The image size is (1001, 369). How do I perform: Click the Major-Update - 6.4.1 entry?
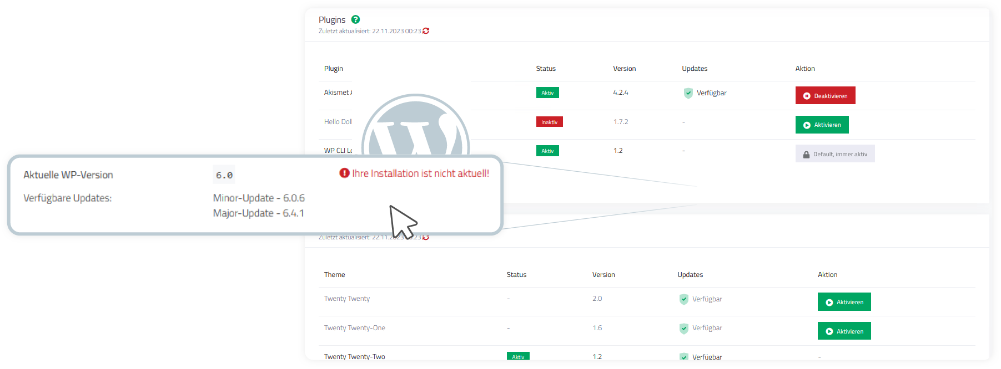[258, 213]
